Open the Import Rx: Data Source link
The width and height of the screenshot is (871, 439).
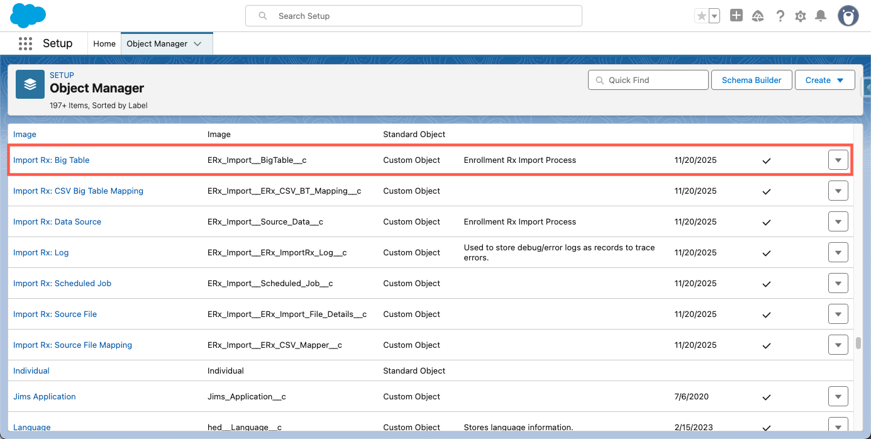57,221
